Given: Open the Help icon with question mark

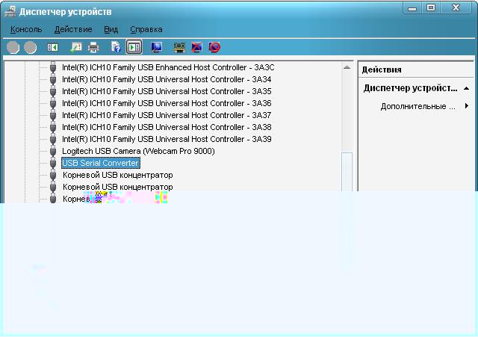Looking at the screenshot, I should pos(116,47).
